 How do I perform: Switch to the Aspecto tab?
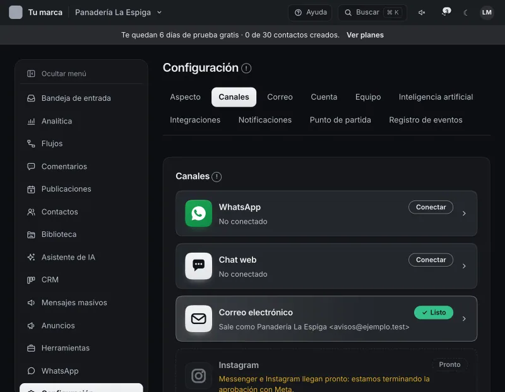(x=185, y=97)
